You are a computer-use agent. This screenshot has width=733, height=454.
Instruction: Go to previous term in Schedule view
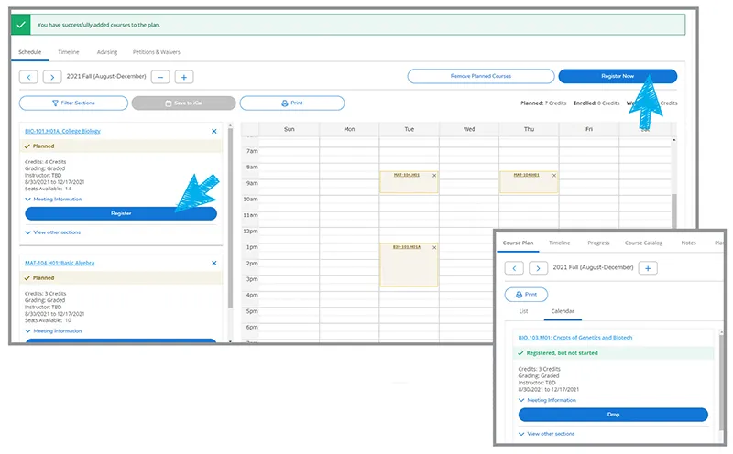(29, 78)
